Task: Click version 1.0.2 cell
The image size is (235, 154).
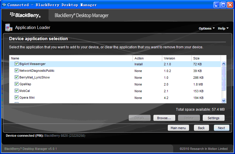Action: [167, 71]
